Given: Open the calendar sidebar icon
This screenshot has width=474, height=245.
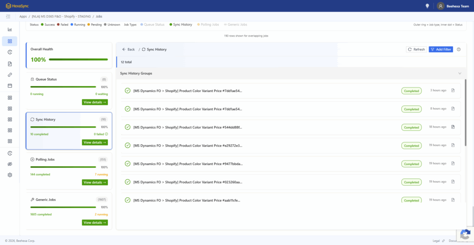Looking at the screenshot, I should (x=10, y=86).
